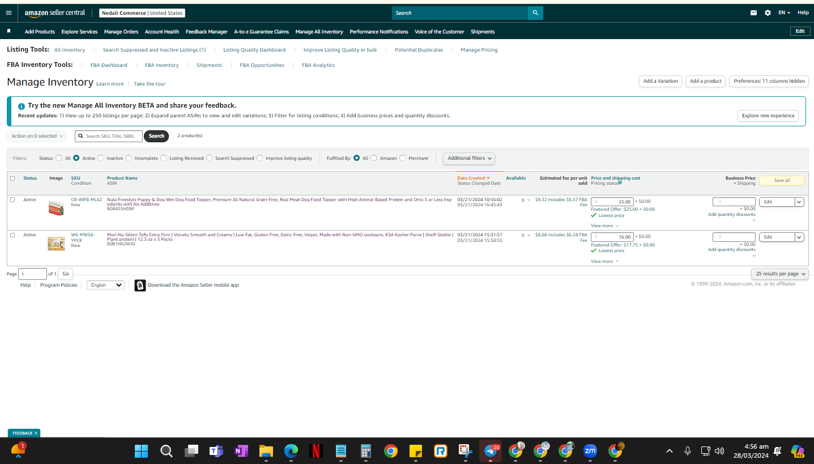Image resolution: width=814 pixels, height=464 pixels.
Task: Open the EN language dropdown in header
Action: (x=784, y=12)
